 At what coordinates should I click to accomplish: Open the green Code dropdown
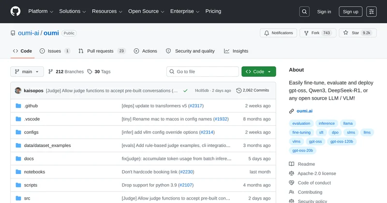click(x=258, y=72)
